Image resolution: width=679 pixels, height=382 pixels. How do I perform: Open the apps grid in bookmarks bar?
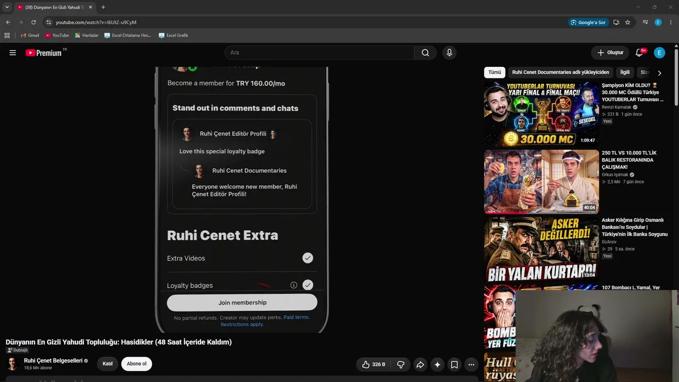[7, 36]
